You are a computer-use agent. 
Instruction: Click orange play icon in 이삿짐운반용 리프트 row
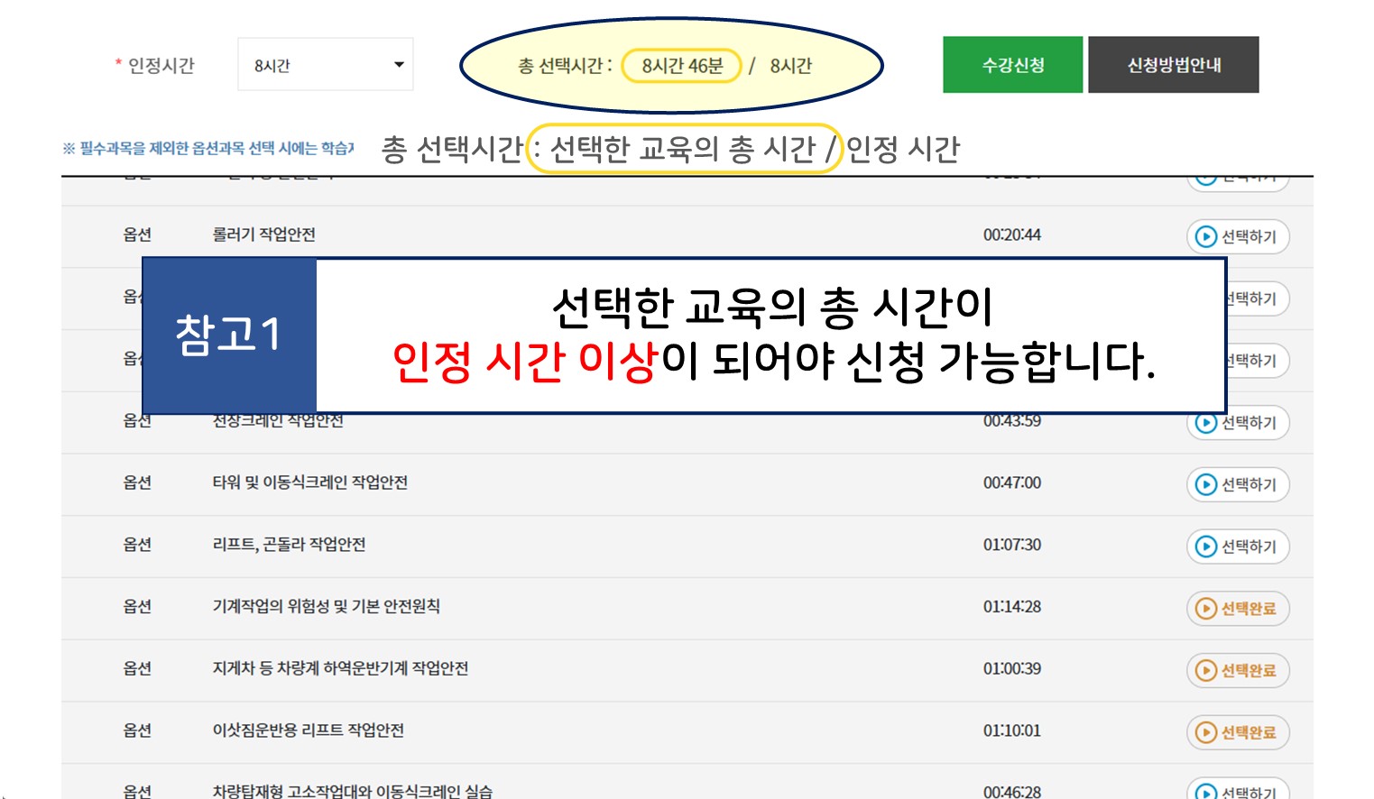(1206, 732)
